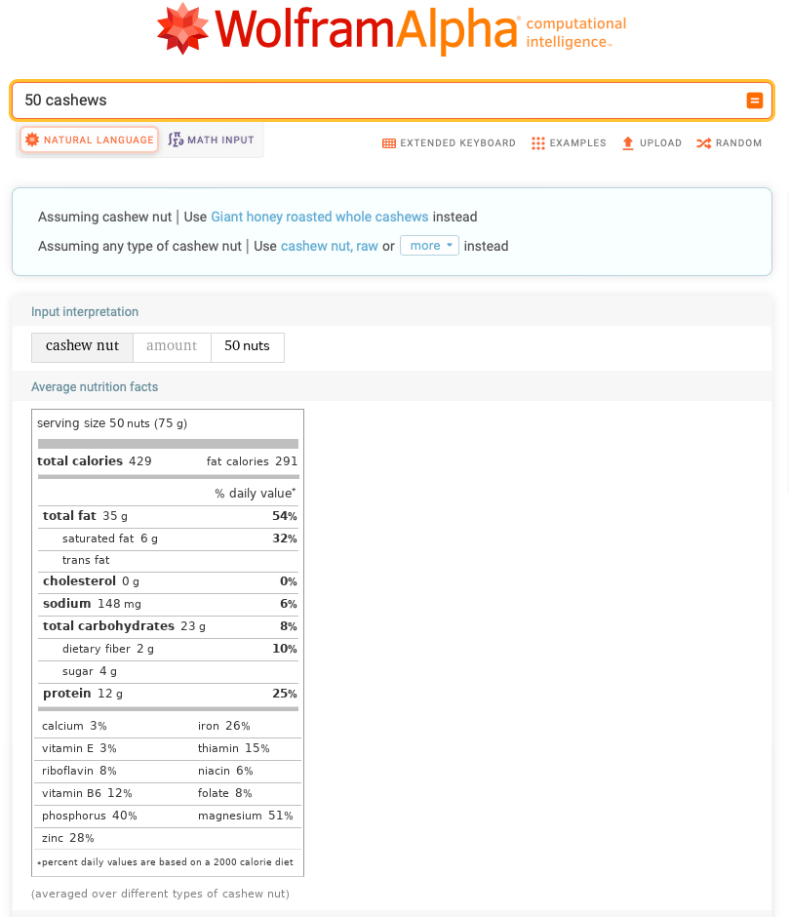Click the 'total fat 35 g' row

pos(168,516)
